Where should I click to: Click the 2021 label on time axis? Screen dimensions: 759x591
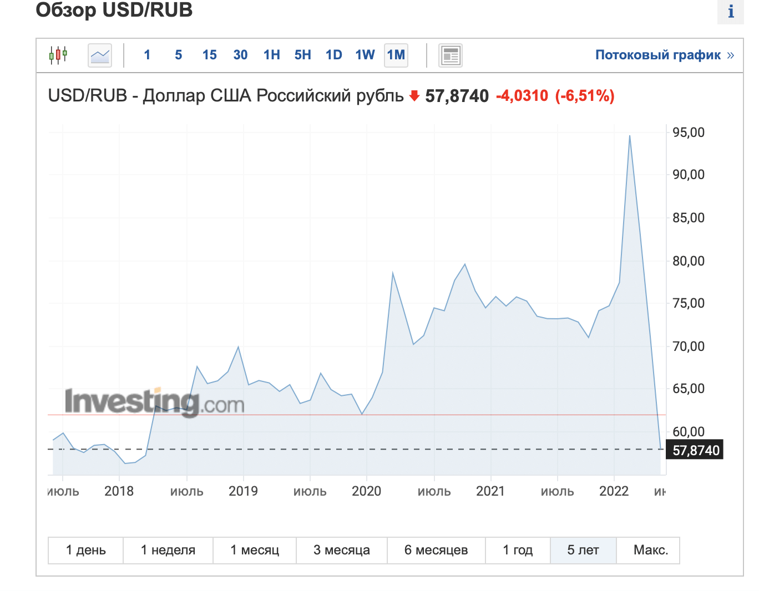point(490,491)
